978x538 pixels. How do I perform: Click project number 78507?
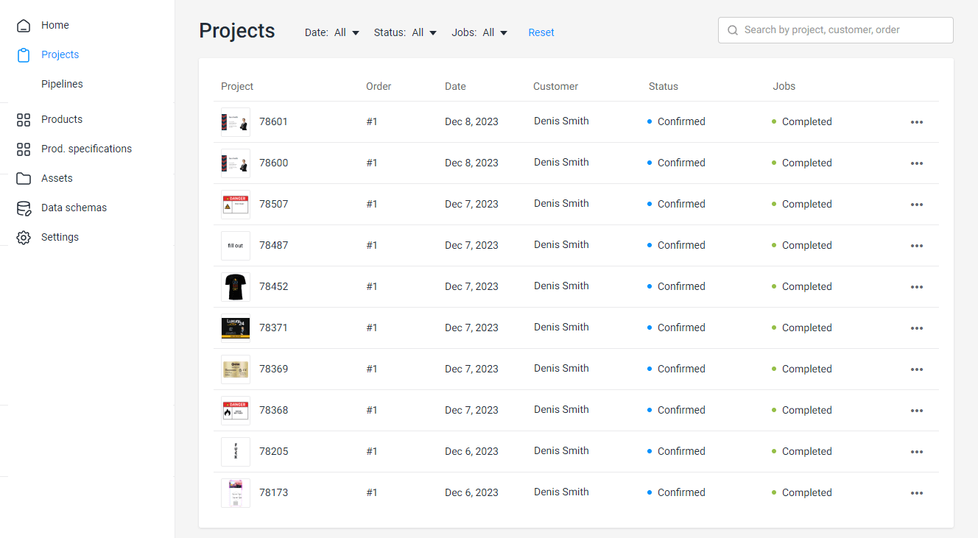click(x=273, y=204)
